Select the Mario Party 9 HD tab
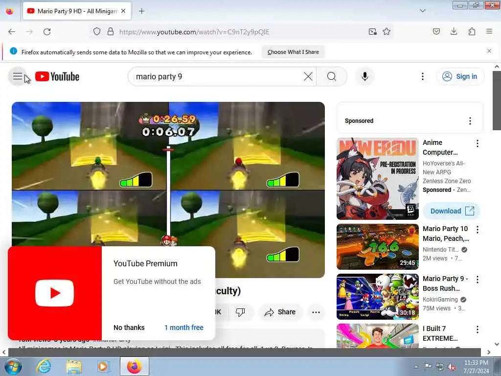The height and width of the screenshot is (376, 501). point(77,11)
